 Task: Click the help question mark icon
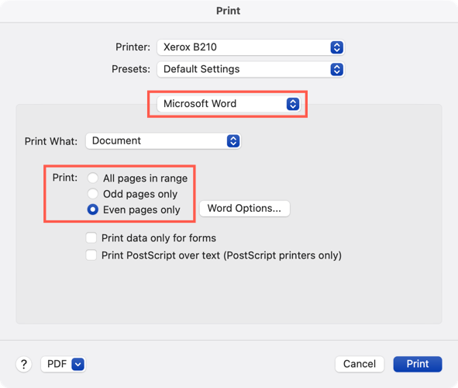tap(24, 364)
